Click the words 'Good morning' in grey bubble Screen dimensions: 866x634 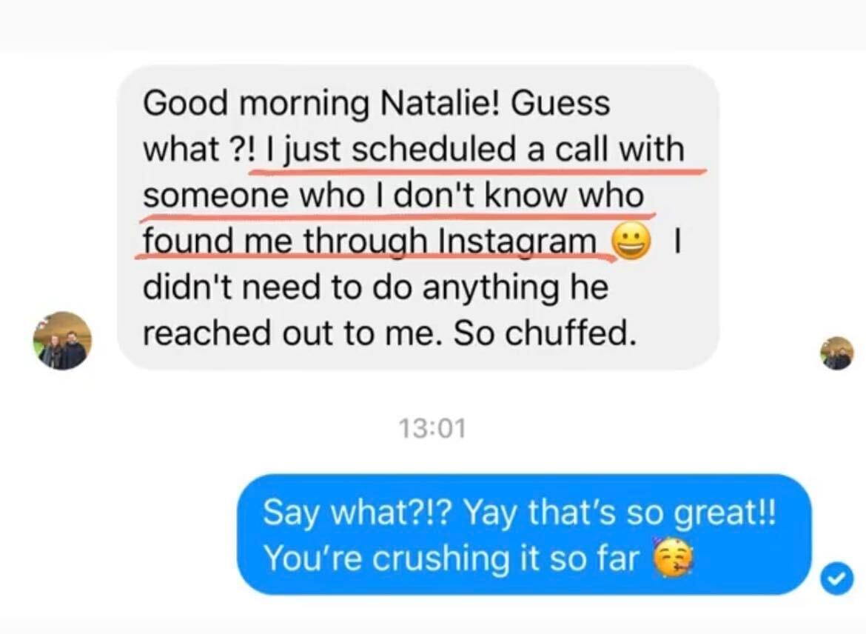coord(256,104)
